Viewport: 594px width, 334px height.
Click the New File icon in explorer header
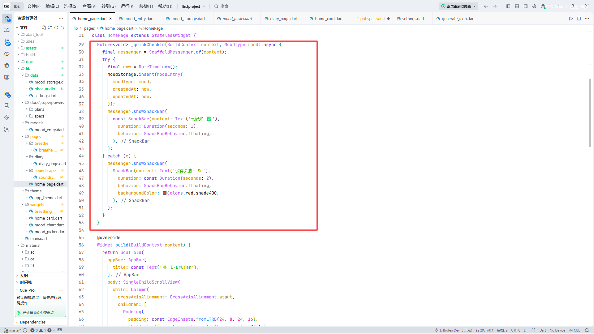tap(44, 28)
